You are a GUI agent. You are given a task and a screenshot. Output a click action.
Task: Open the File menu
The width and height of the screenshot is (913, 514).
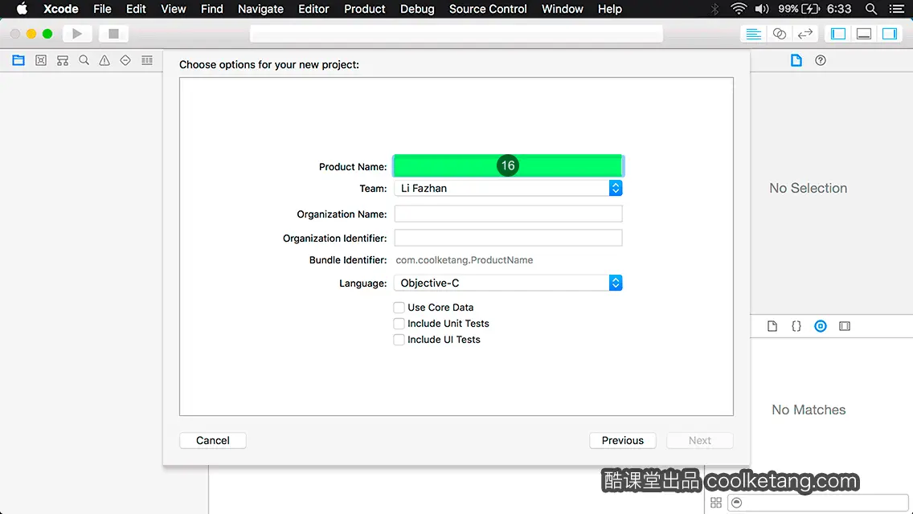[103, 9]
